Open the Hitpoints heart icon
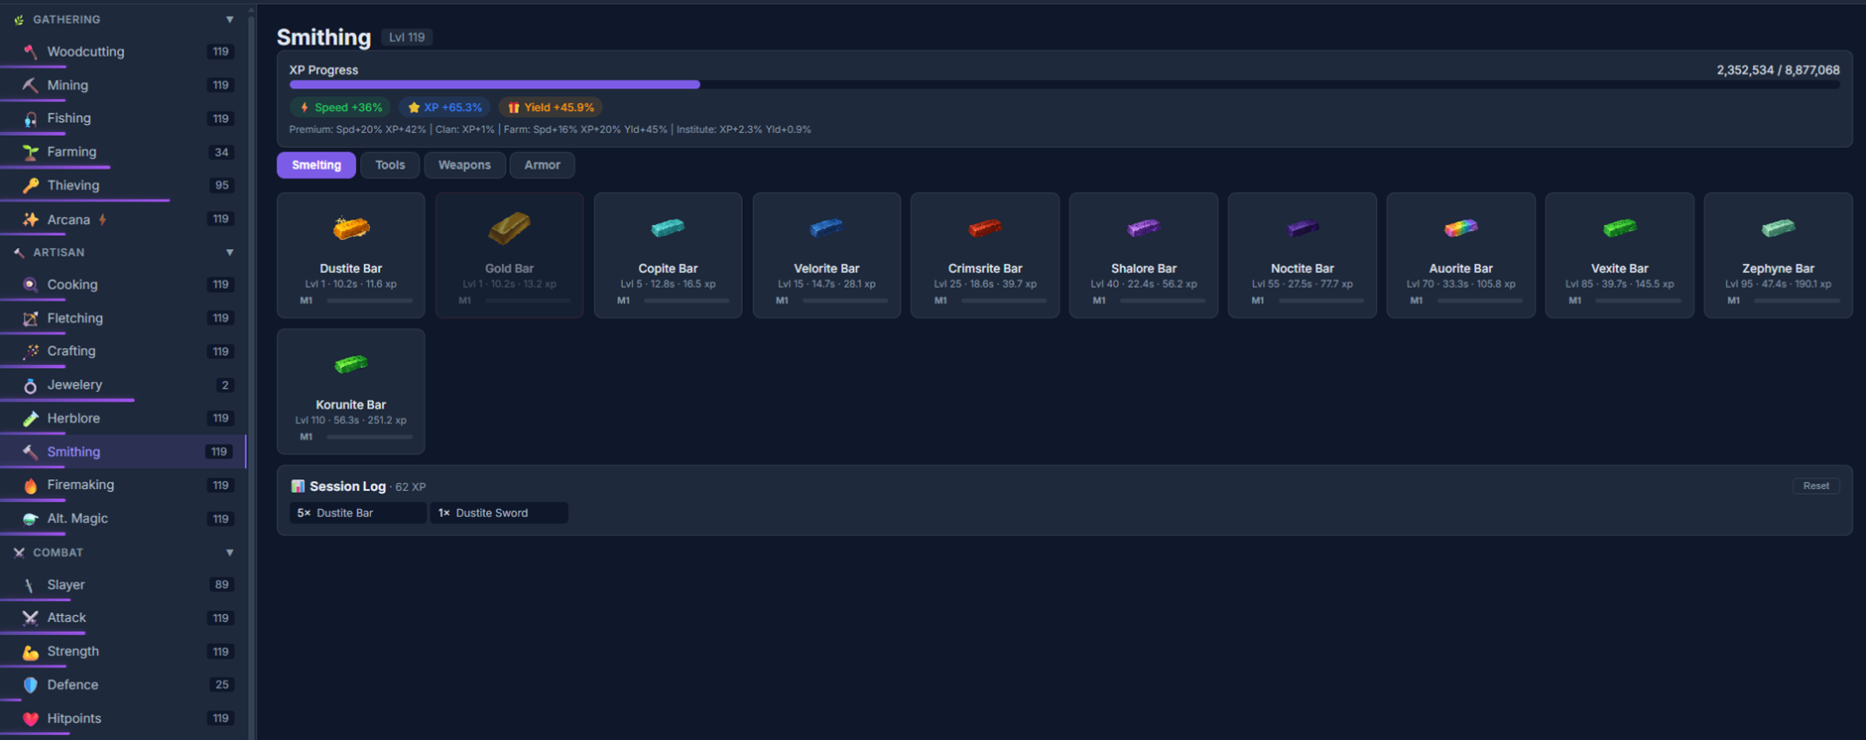 point(31,719)
